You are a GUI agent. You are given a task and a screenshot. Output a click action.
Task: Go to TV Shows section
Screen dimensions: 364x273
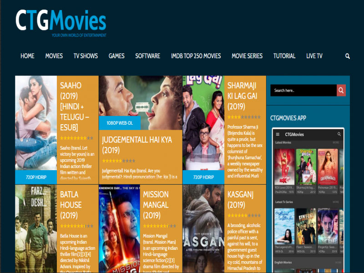86,56
